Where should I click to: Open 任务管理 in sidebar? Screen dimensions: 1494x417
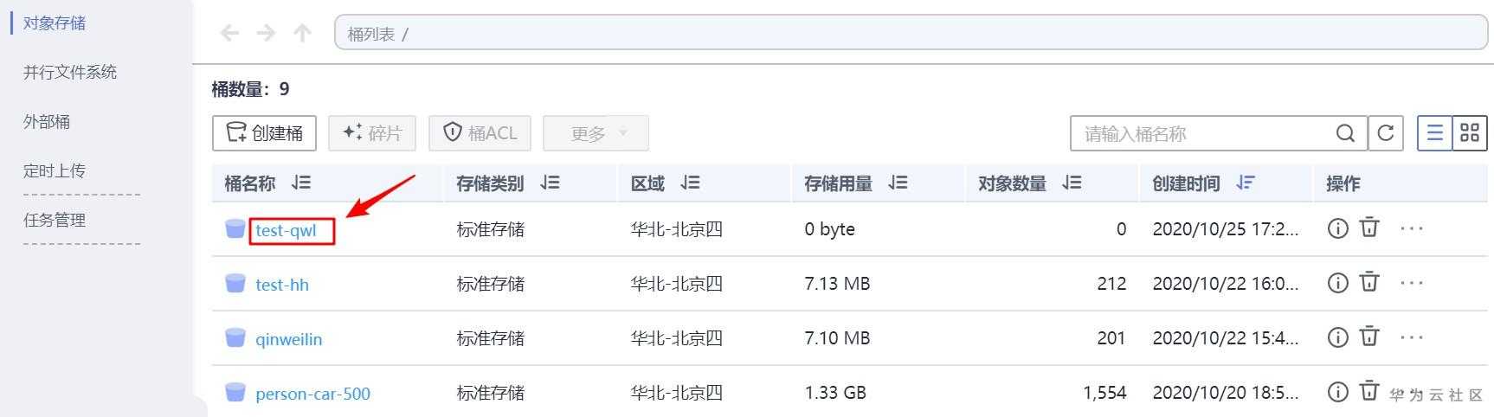[55, 220]
